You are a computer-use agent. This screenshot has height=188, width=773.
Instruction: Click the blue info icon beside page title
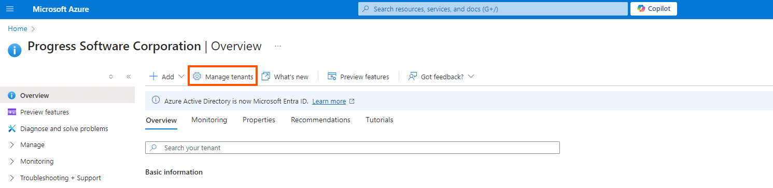pos(15,50)
